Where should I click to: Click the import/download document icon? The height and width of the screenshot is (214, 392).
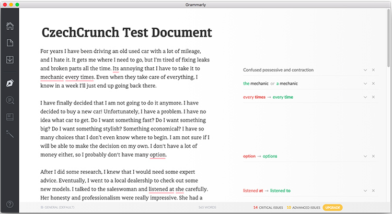(9, 60)
